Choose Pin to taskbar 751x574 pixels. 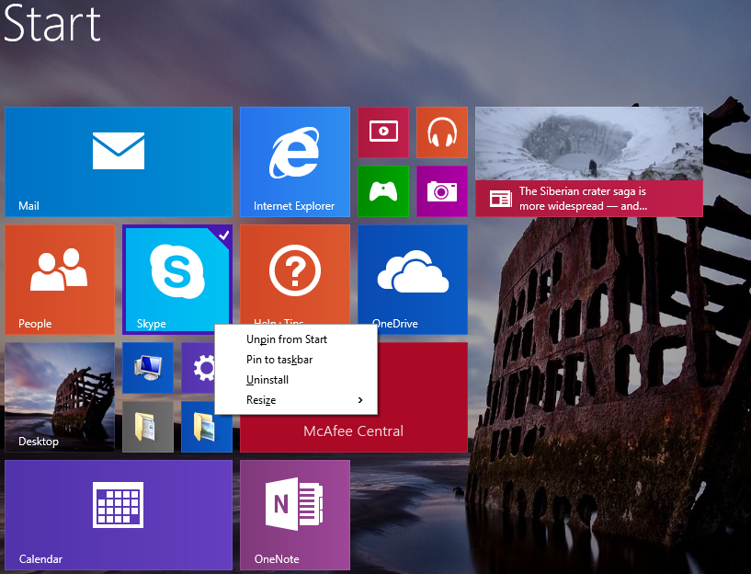pyautogui.click(x=296, y=360)
